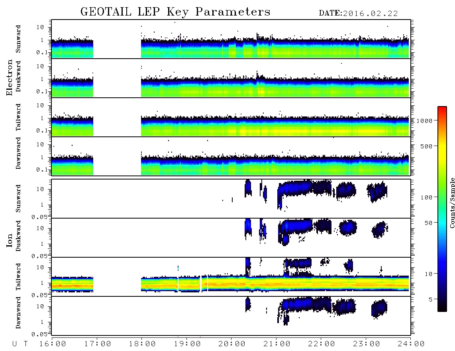
Task: Click the colorbar tick value 5
Action: [431, 300]
